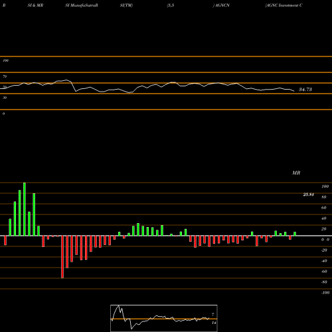332x332 pixels.
Task: Click the MR value 25.84
Action: 309,195
